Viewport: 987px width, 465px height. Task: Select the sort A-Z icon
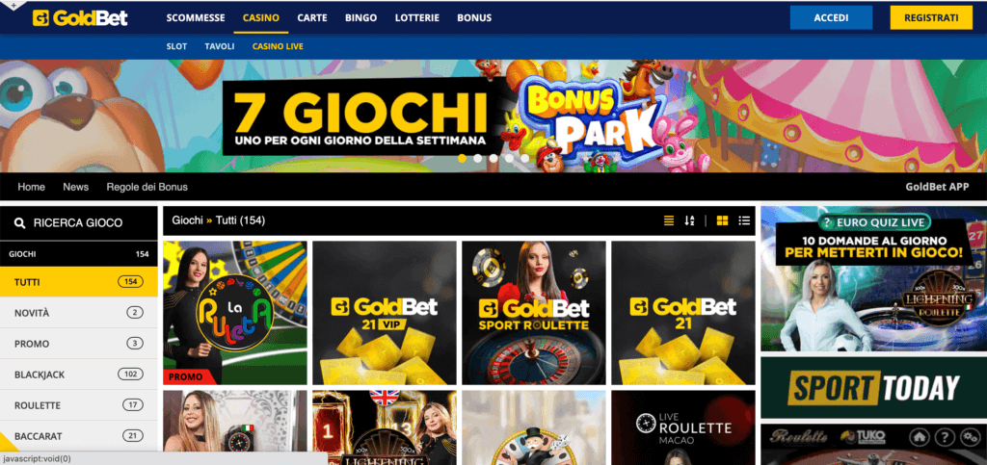tap(689, 220)
